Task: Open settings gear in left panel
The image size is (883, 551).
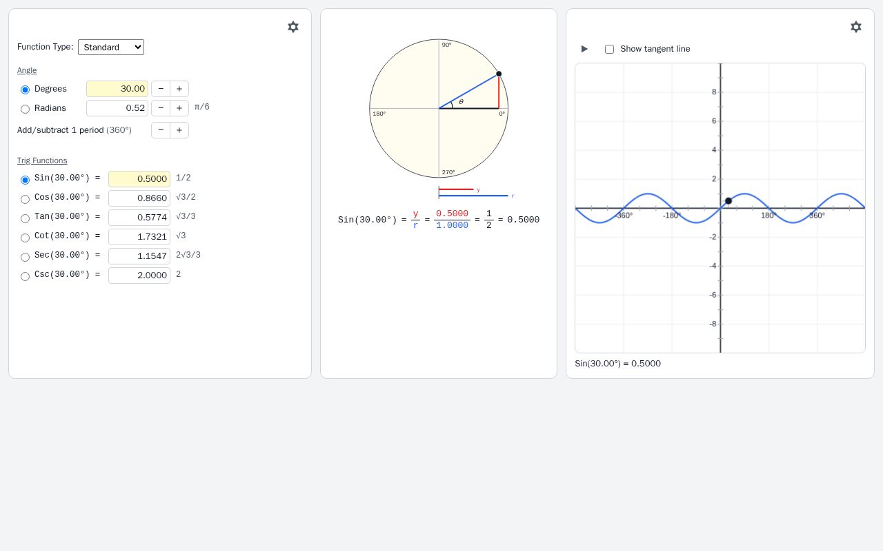Action: tap(293, 27)
